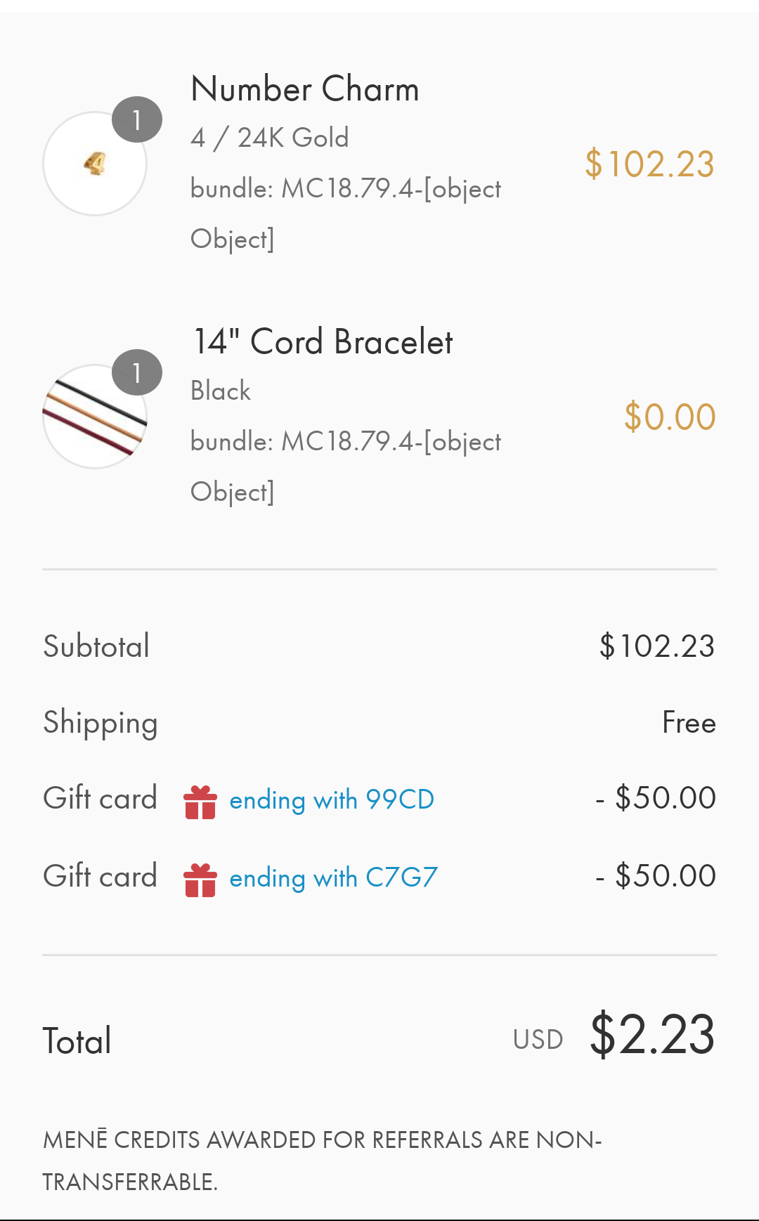Screen dimensions: 759x1221
Task: Tap the quantity badge on Number Charm
Action: click(137, 119)
